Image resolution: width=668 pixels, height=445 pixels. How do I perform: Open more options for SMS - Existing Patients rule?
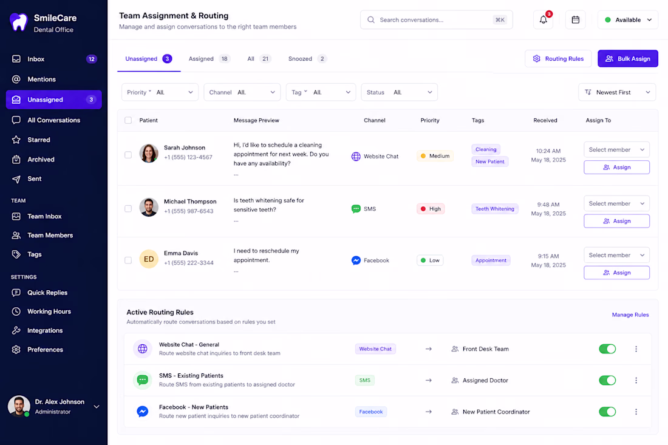(x=636, y=380)
